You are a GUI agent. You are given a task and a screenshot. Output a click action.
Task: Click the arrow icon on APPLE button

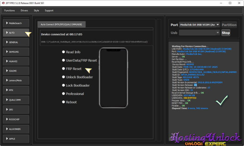coord(7,139)
